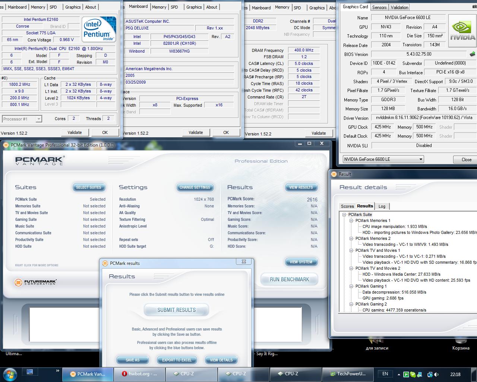Switch to the PCMark Vantage taskbar item
Screen dimensions: 477x382
click(88, 374)
